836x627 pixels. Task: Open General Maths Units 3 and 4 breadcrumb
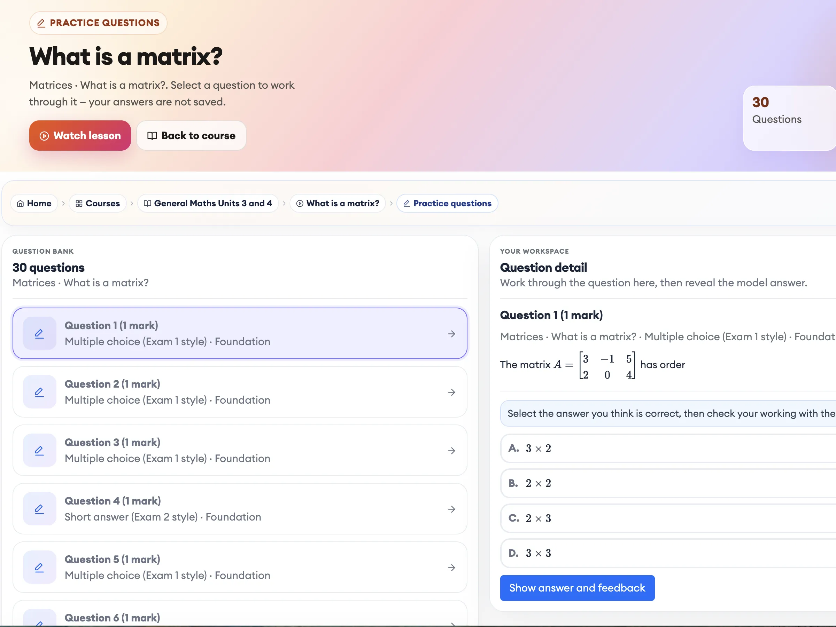coord(208,204)
